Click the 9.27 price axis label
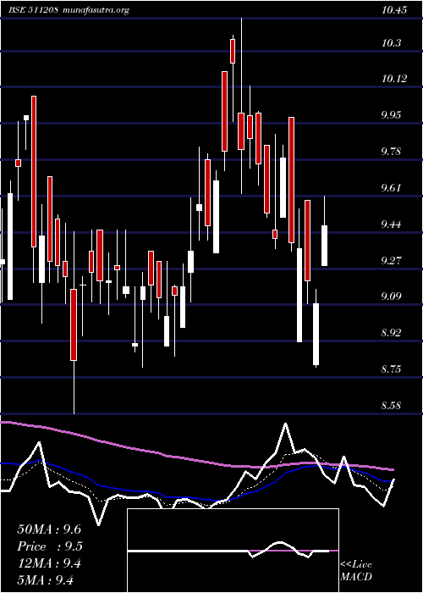Viewport: 423px width, 593px height. pos(393,261)
